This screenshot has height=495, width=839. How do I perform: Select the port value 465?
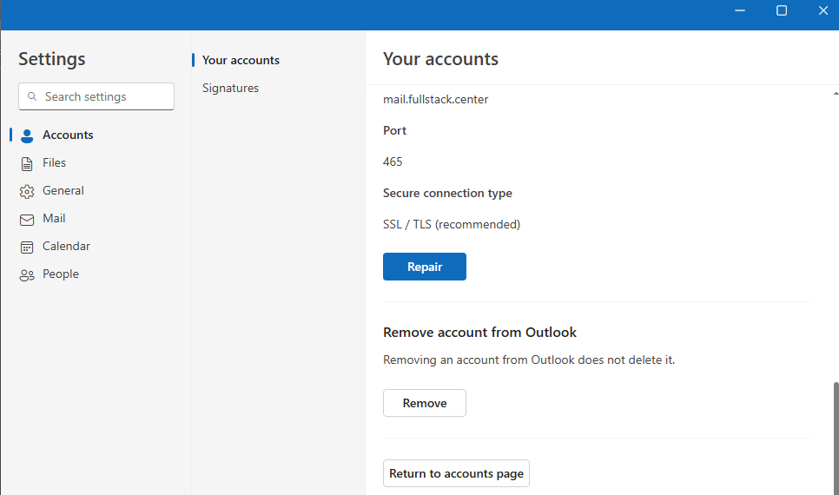click(x=393, y=162)
